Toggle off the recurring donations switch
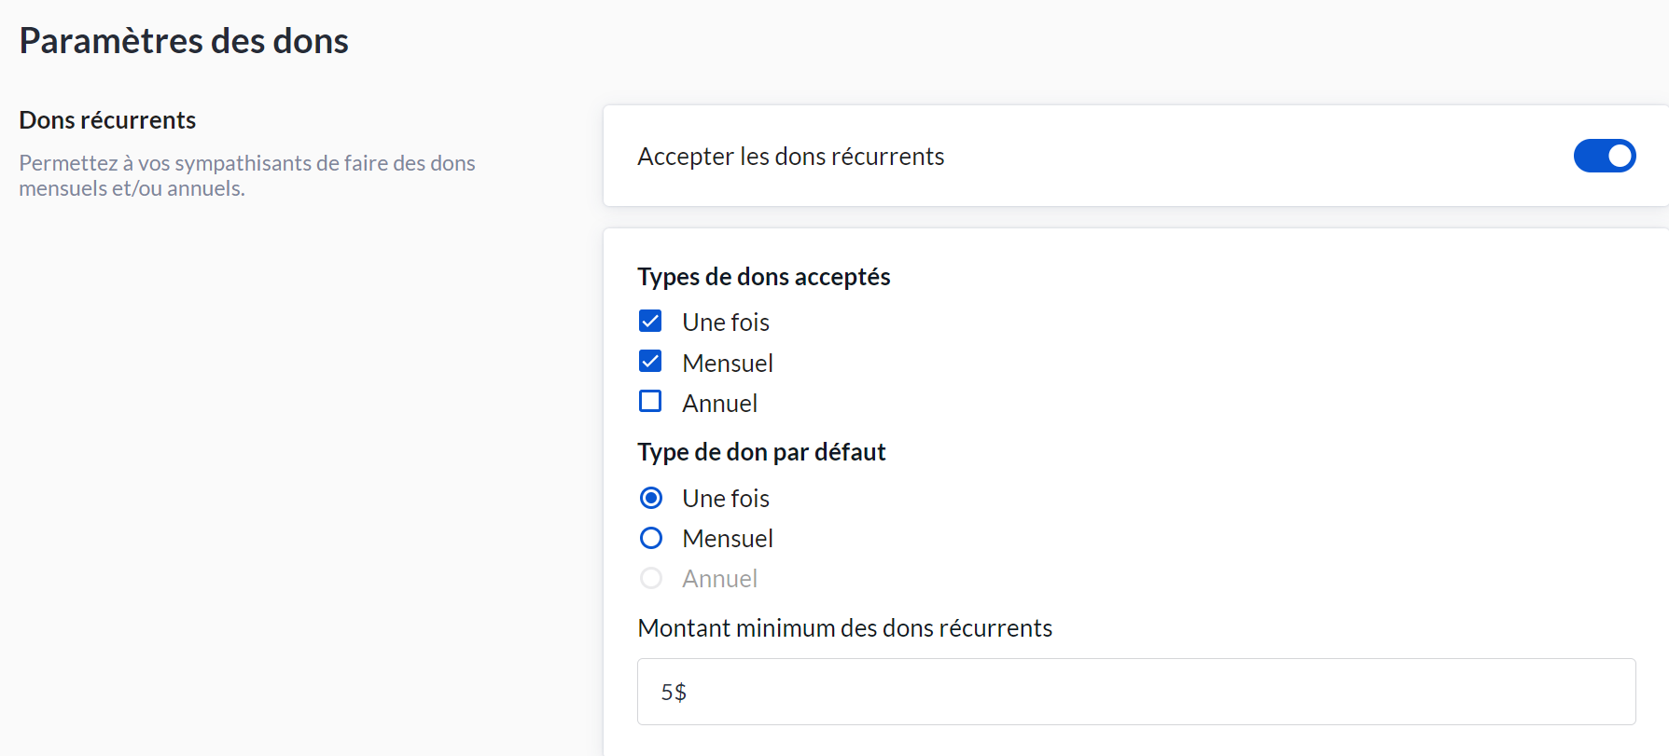The image size is (1669, 756). (x=1604, y=156)
